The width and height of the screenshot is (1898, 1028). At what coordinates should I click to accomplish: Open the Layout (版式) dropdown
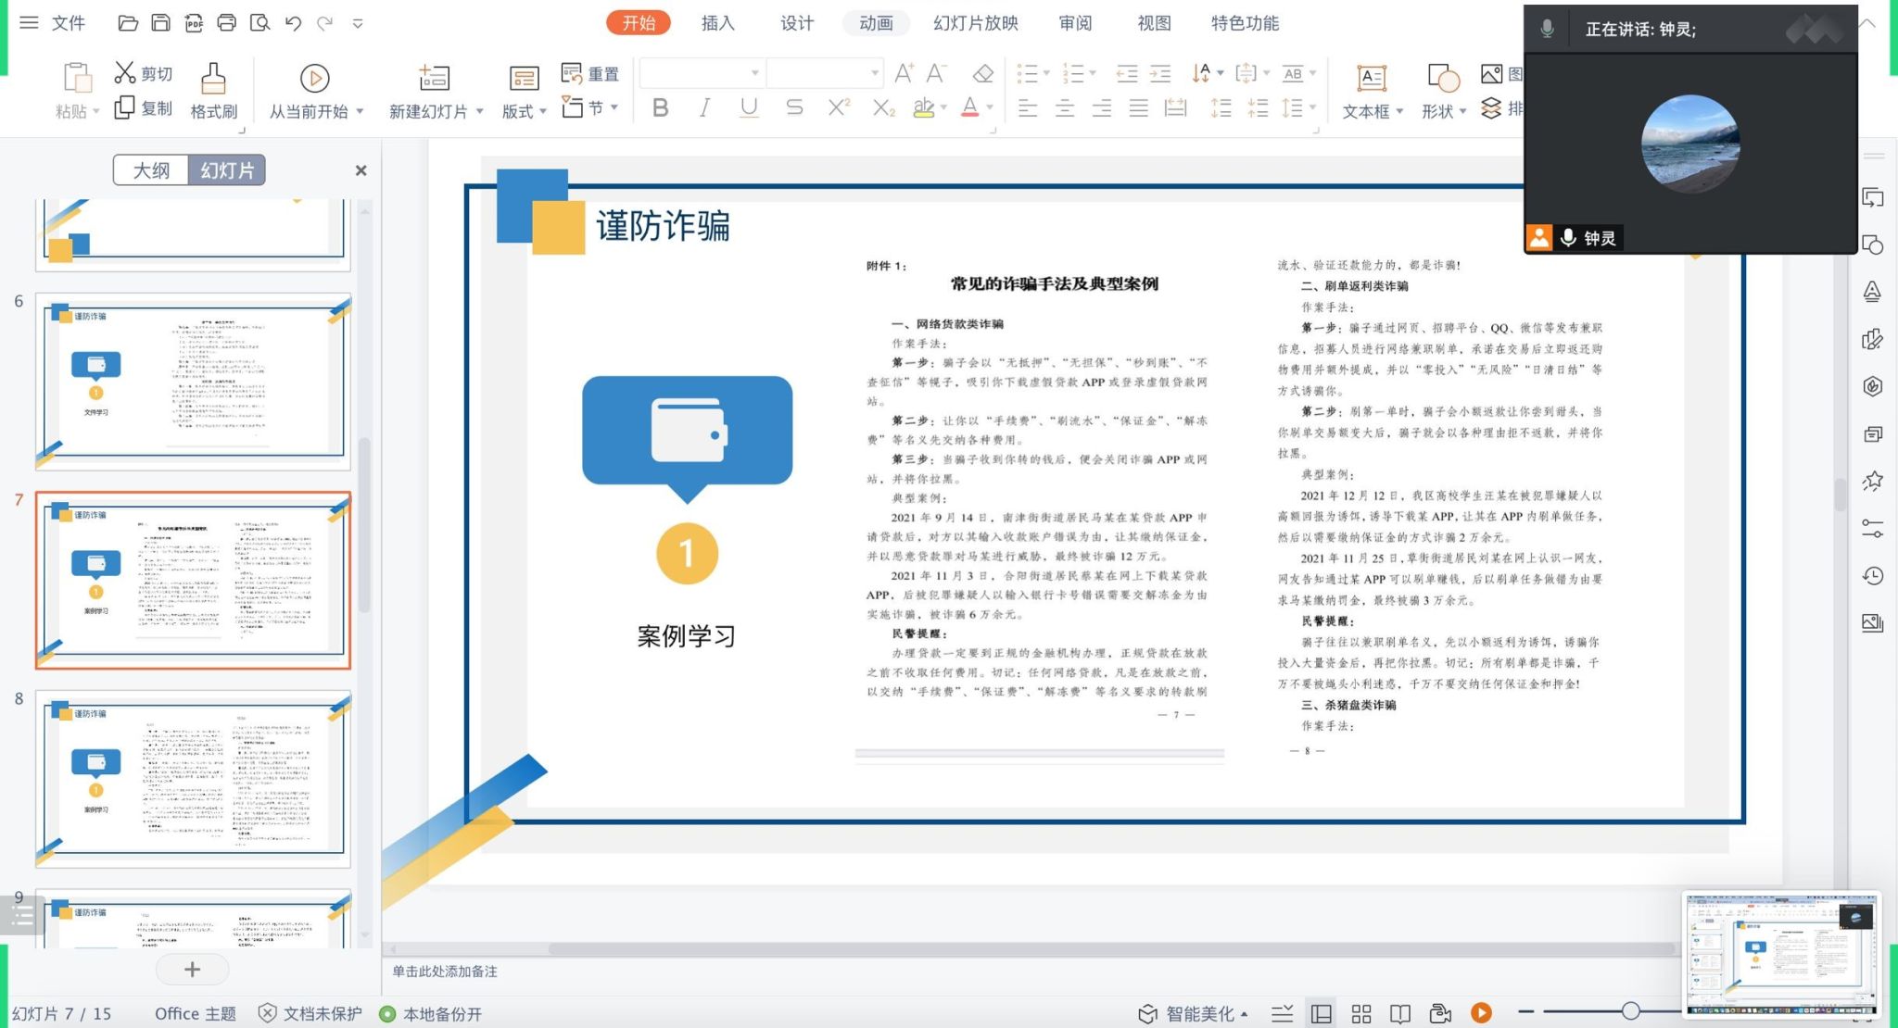click(x=524, y=111)
